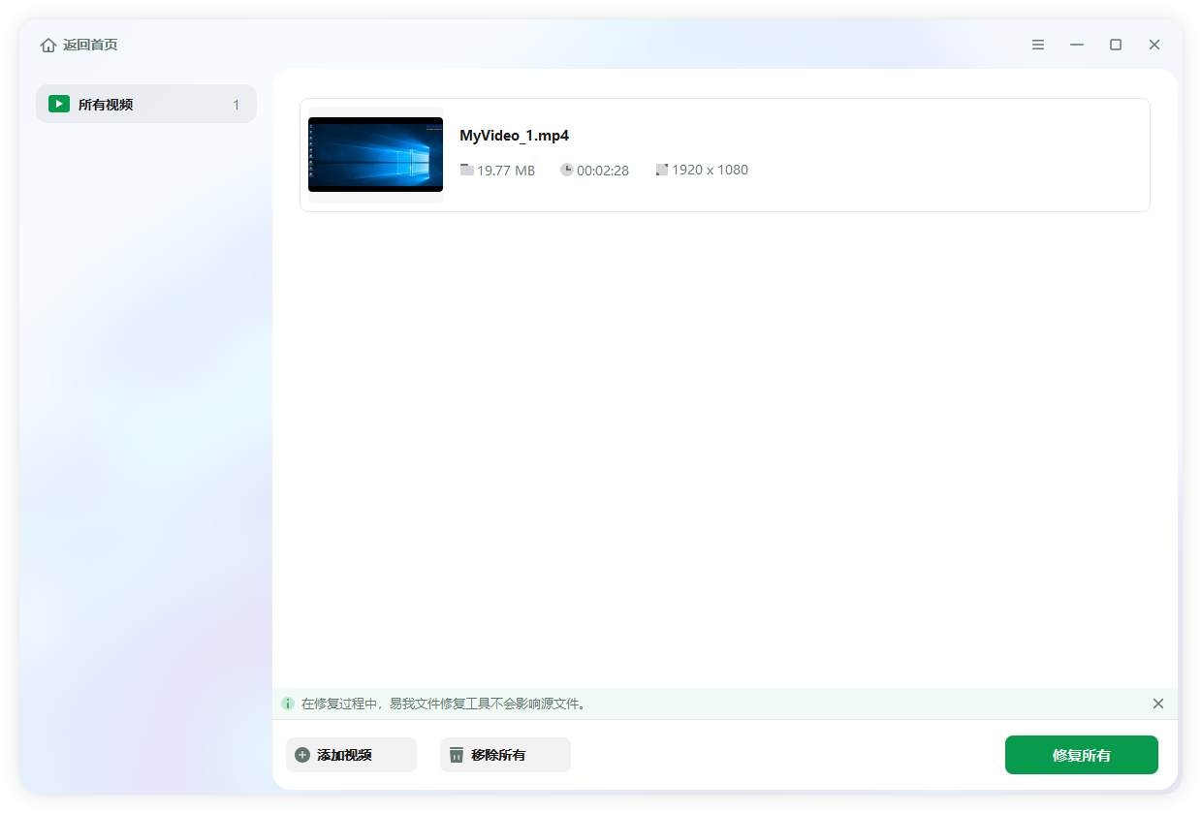The height and width of the screenshot is (814, 1202).
Task: Click the plus icon on 添加视频
Action: 302,755
